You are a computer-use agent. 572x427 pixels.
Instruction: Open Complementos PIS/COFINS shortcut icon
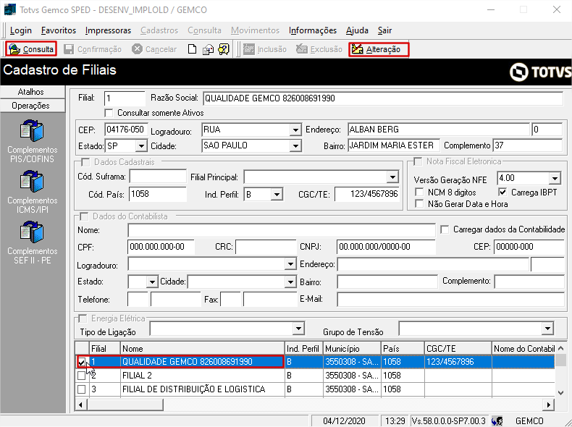[x=32, y=131]
